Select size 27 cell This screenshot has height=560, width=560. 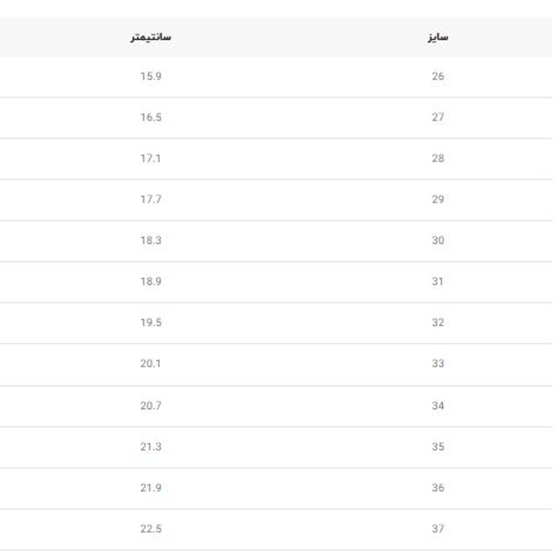(x=437, y=118)
